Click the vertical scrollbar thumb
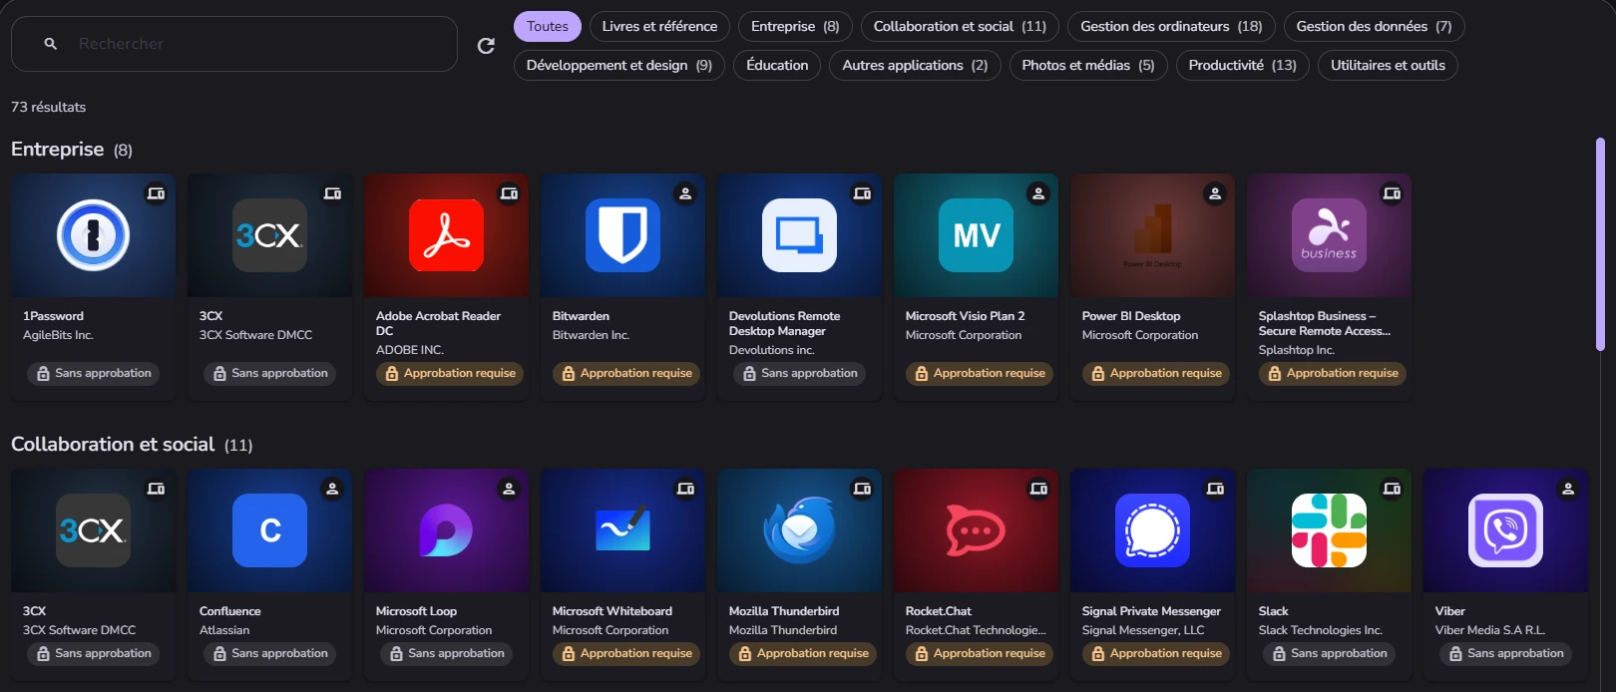The height and width of the screenshot is (692, 1616). [1600, 245]
